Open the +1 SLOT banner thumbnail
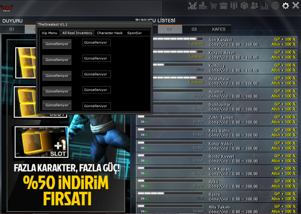Screen dimensions: 301x214 (x=42, y=142)
